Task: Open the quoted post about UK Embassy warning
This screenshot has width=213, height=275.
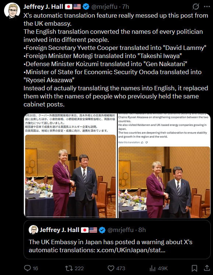Action: [x=117, y=240]
